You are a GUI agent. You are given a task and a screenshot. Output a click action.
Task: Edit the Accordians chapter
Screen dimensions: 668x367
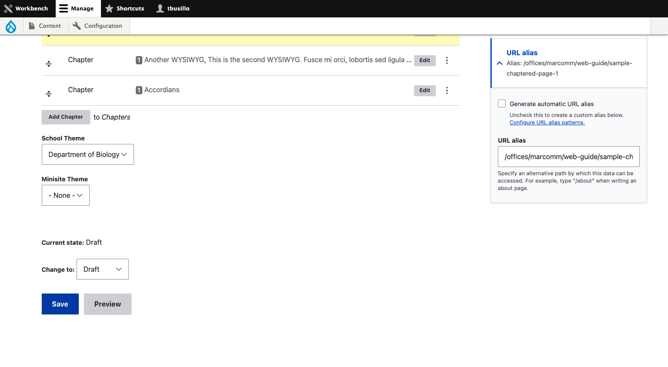point(425,90)
